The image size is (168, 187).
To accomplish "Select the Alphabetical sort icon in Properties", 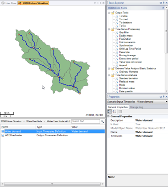I will 114,112.
